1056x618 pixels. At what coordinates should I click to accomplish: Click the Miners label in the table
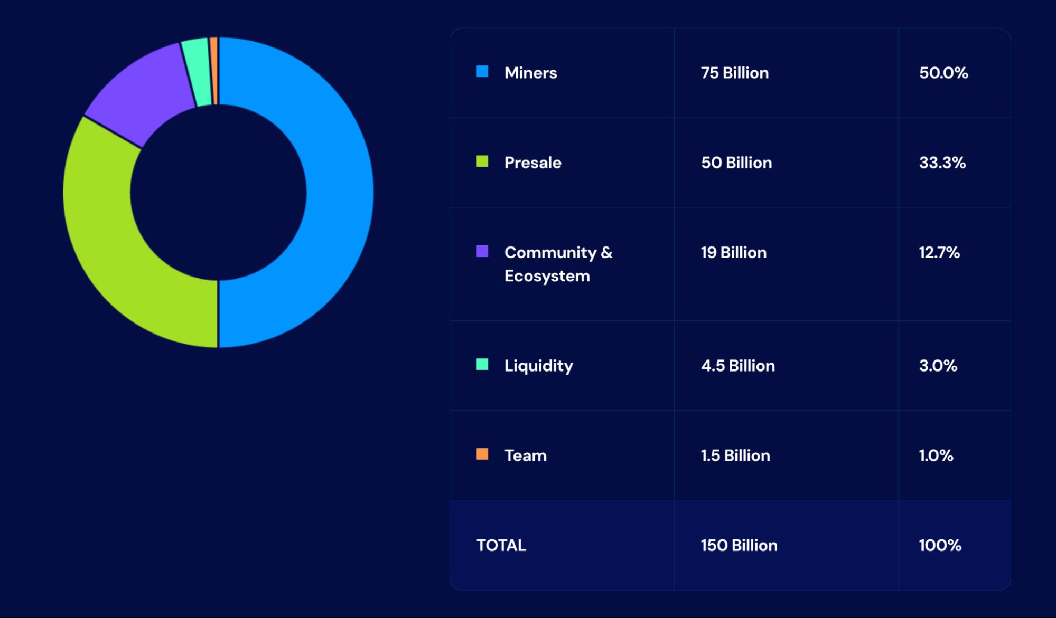530,73
